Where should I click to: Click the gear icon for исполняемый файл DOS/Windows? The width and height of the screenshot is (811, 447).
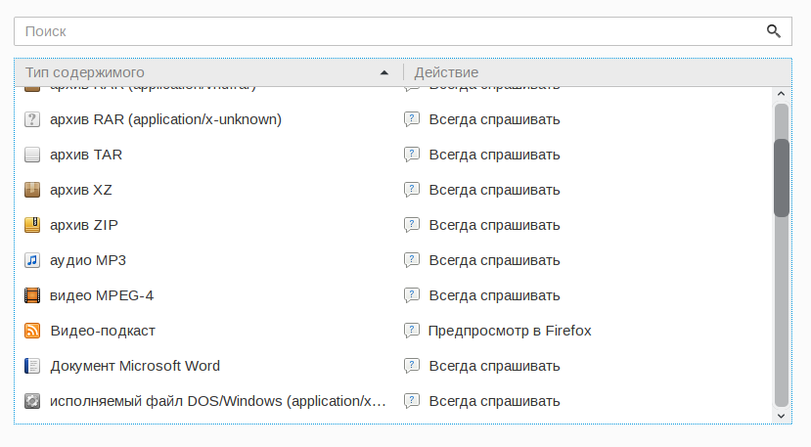coord(32,401)
